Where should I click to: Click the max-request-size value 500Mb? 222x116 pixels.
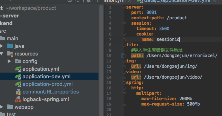[193, 104]
